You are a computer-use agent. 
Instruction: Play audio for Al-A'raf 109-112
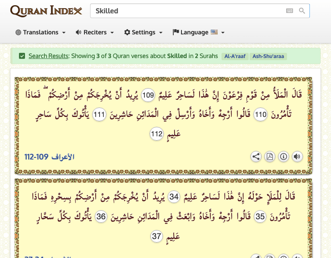point(297,157)
